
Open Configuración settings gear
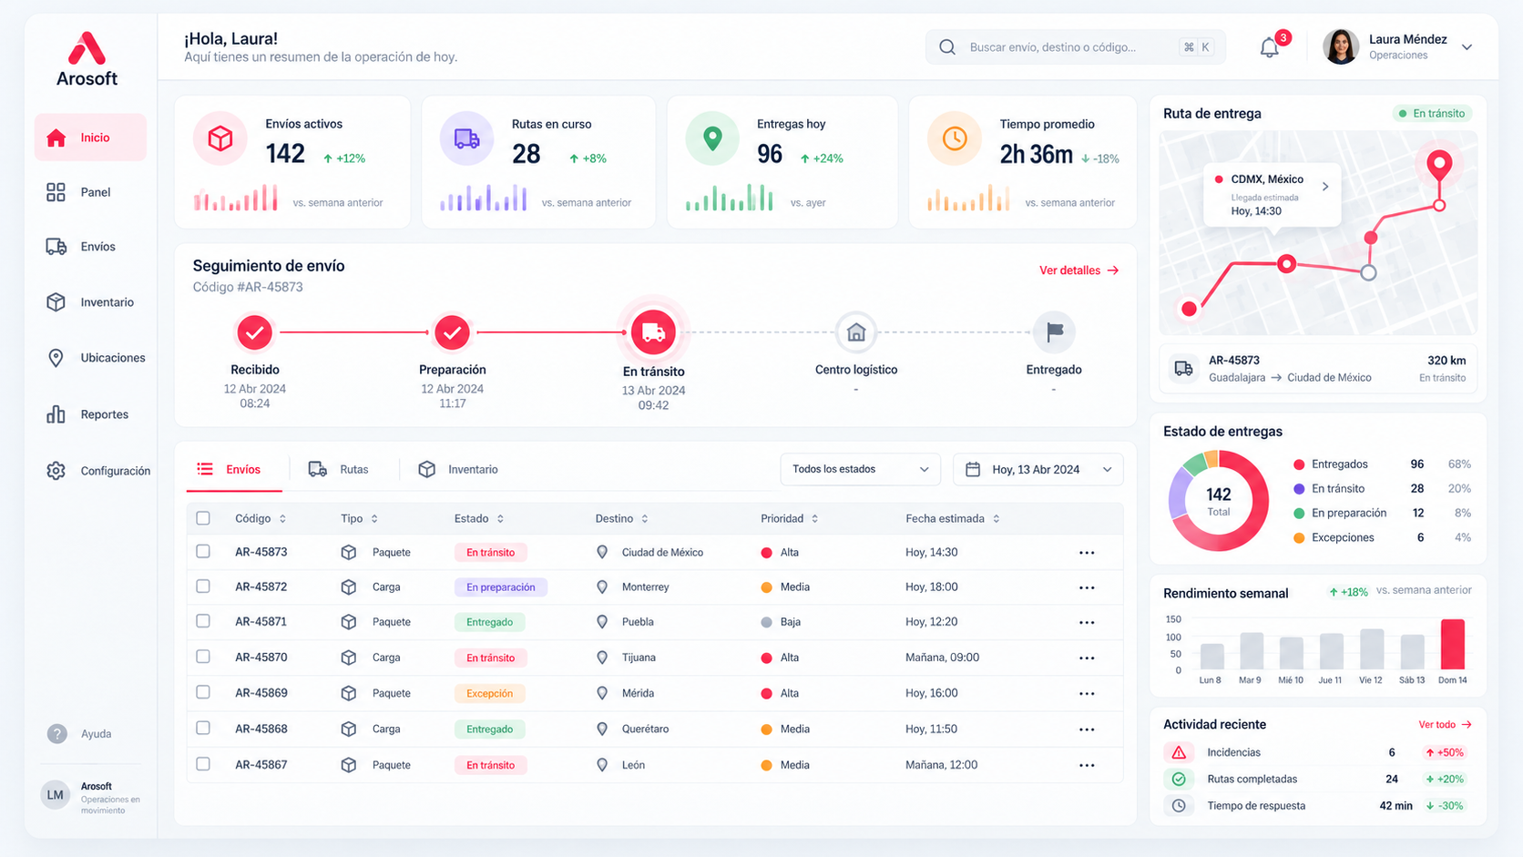pos(56,471)
